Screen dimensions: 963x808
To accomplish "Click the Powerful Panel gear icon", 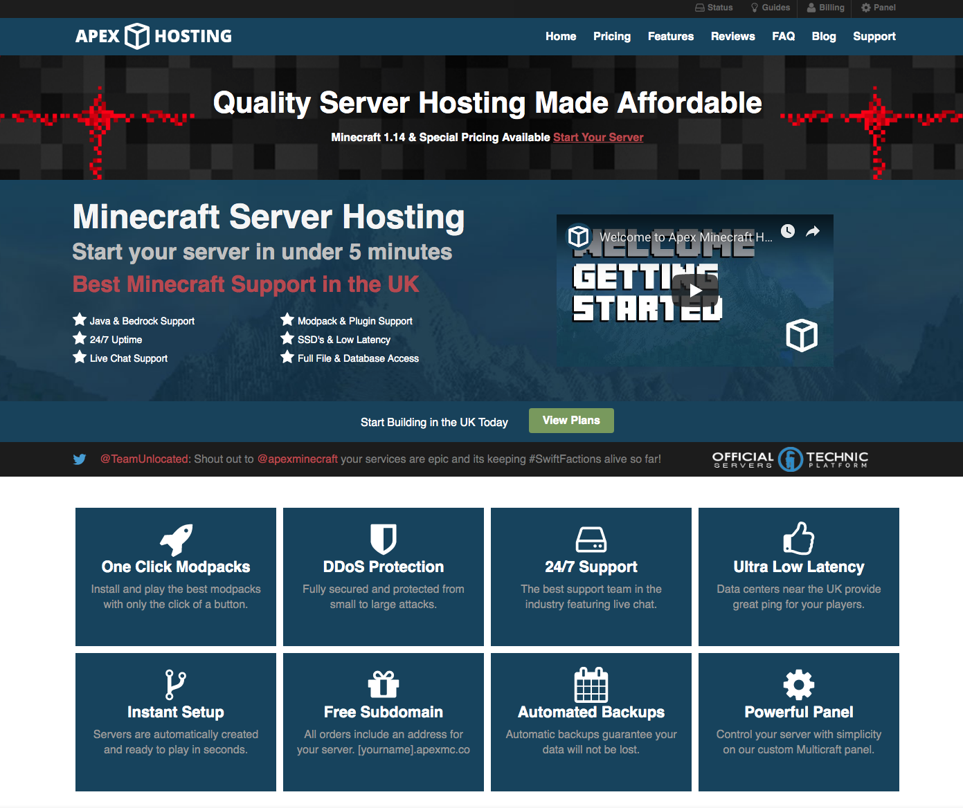I will 798,685.
